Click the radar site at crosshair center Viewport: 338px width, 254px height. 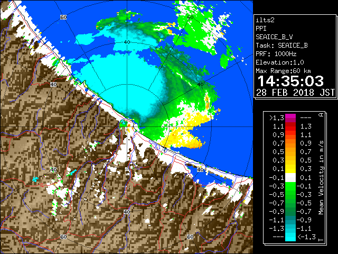(x=127, y=127)
